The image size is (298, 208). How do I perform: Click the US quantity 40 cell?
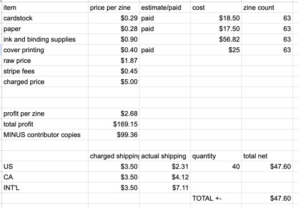(x=216, y=167)
